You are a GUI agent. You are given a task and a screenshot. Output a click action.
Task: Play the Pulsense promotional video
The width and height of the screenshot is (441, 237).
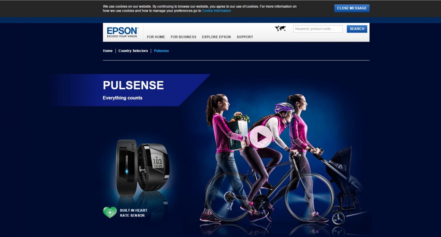click(x=261, y=137)
